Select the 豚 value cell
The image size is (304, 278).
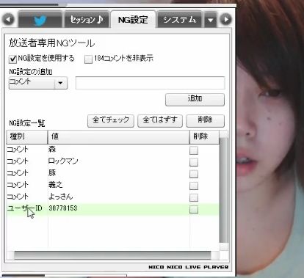(x=119, y=173)
